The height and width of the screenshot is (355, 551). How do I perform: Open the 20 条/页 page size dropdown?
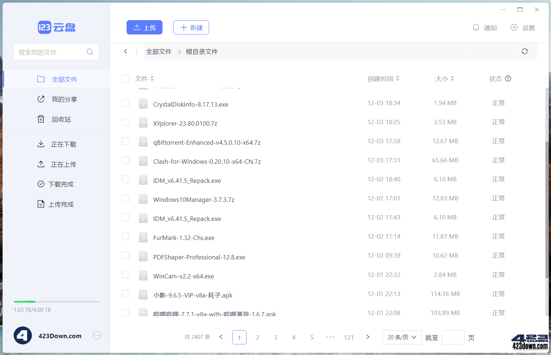coord(402,337)
